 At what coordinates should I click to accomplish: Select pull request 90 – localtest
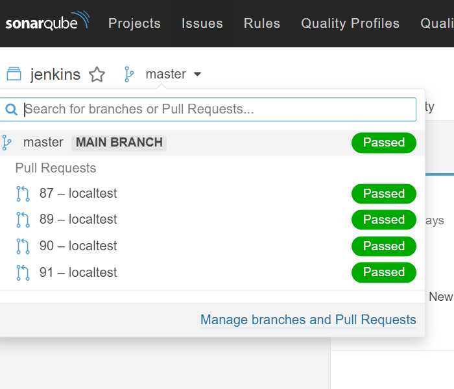(213, 246)
